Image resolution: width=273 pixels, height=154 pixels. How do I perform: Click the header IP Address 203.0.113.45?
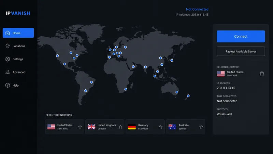[x=192, y=15]
